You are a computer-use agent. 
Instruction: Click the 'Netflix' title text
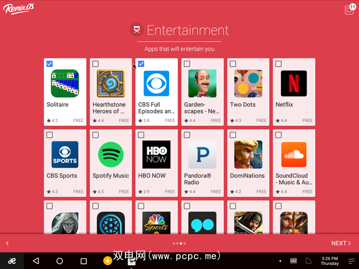click(284, 104)
